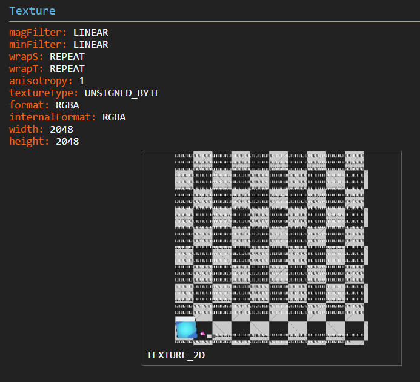Click the wrapT property label
This screenshot has height=382, width=420.
click(26, 69)
